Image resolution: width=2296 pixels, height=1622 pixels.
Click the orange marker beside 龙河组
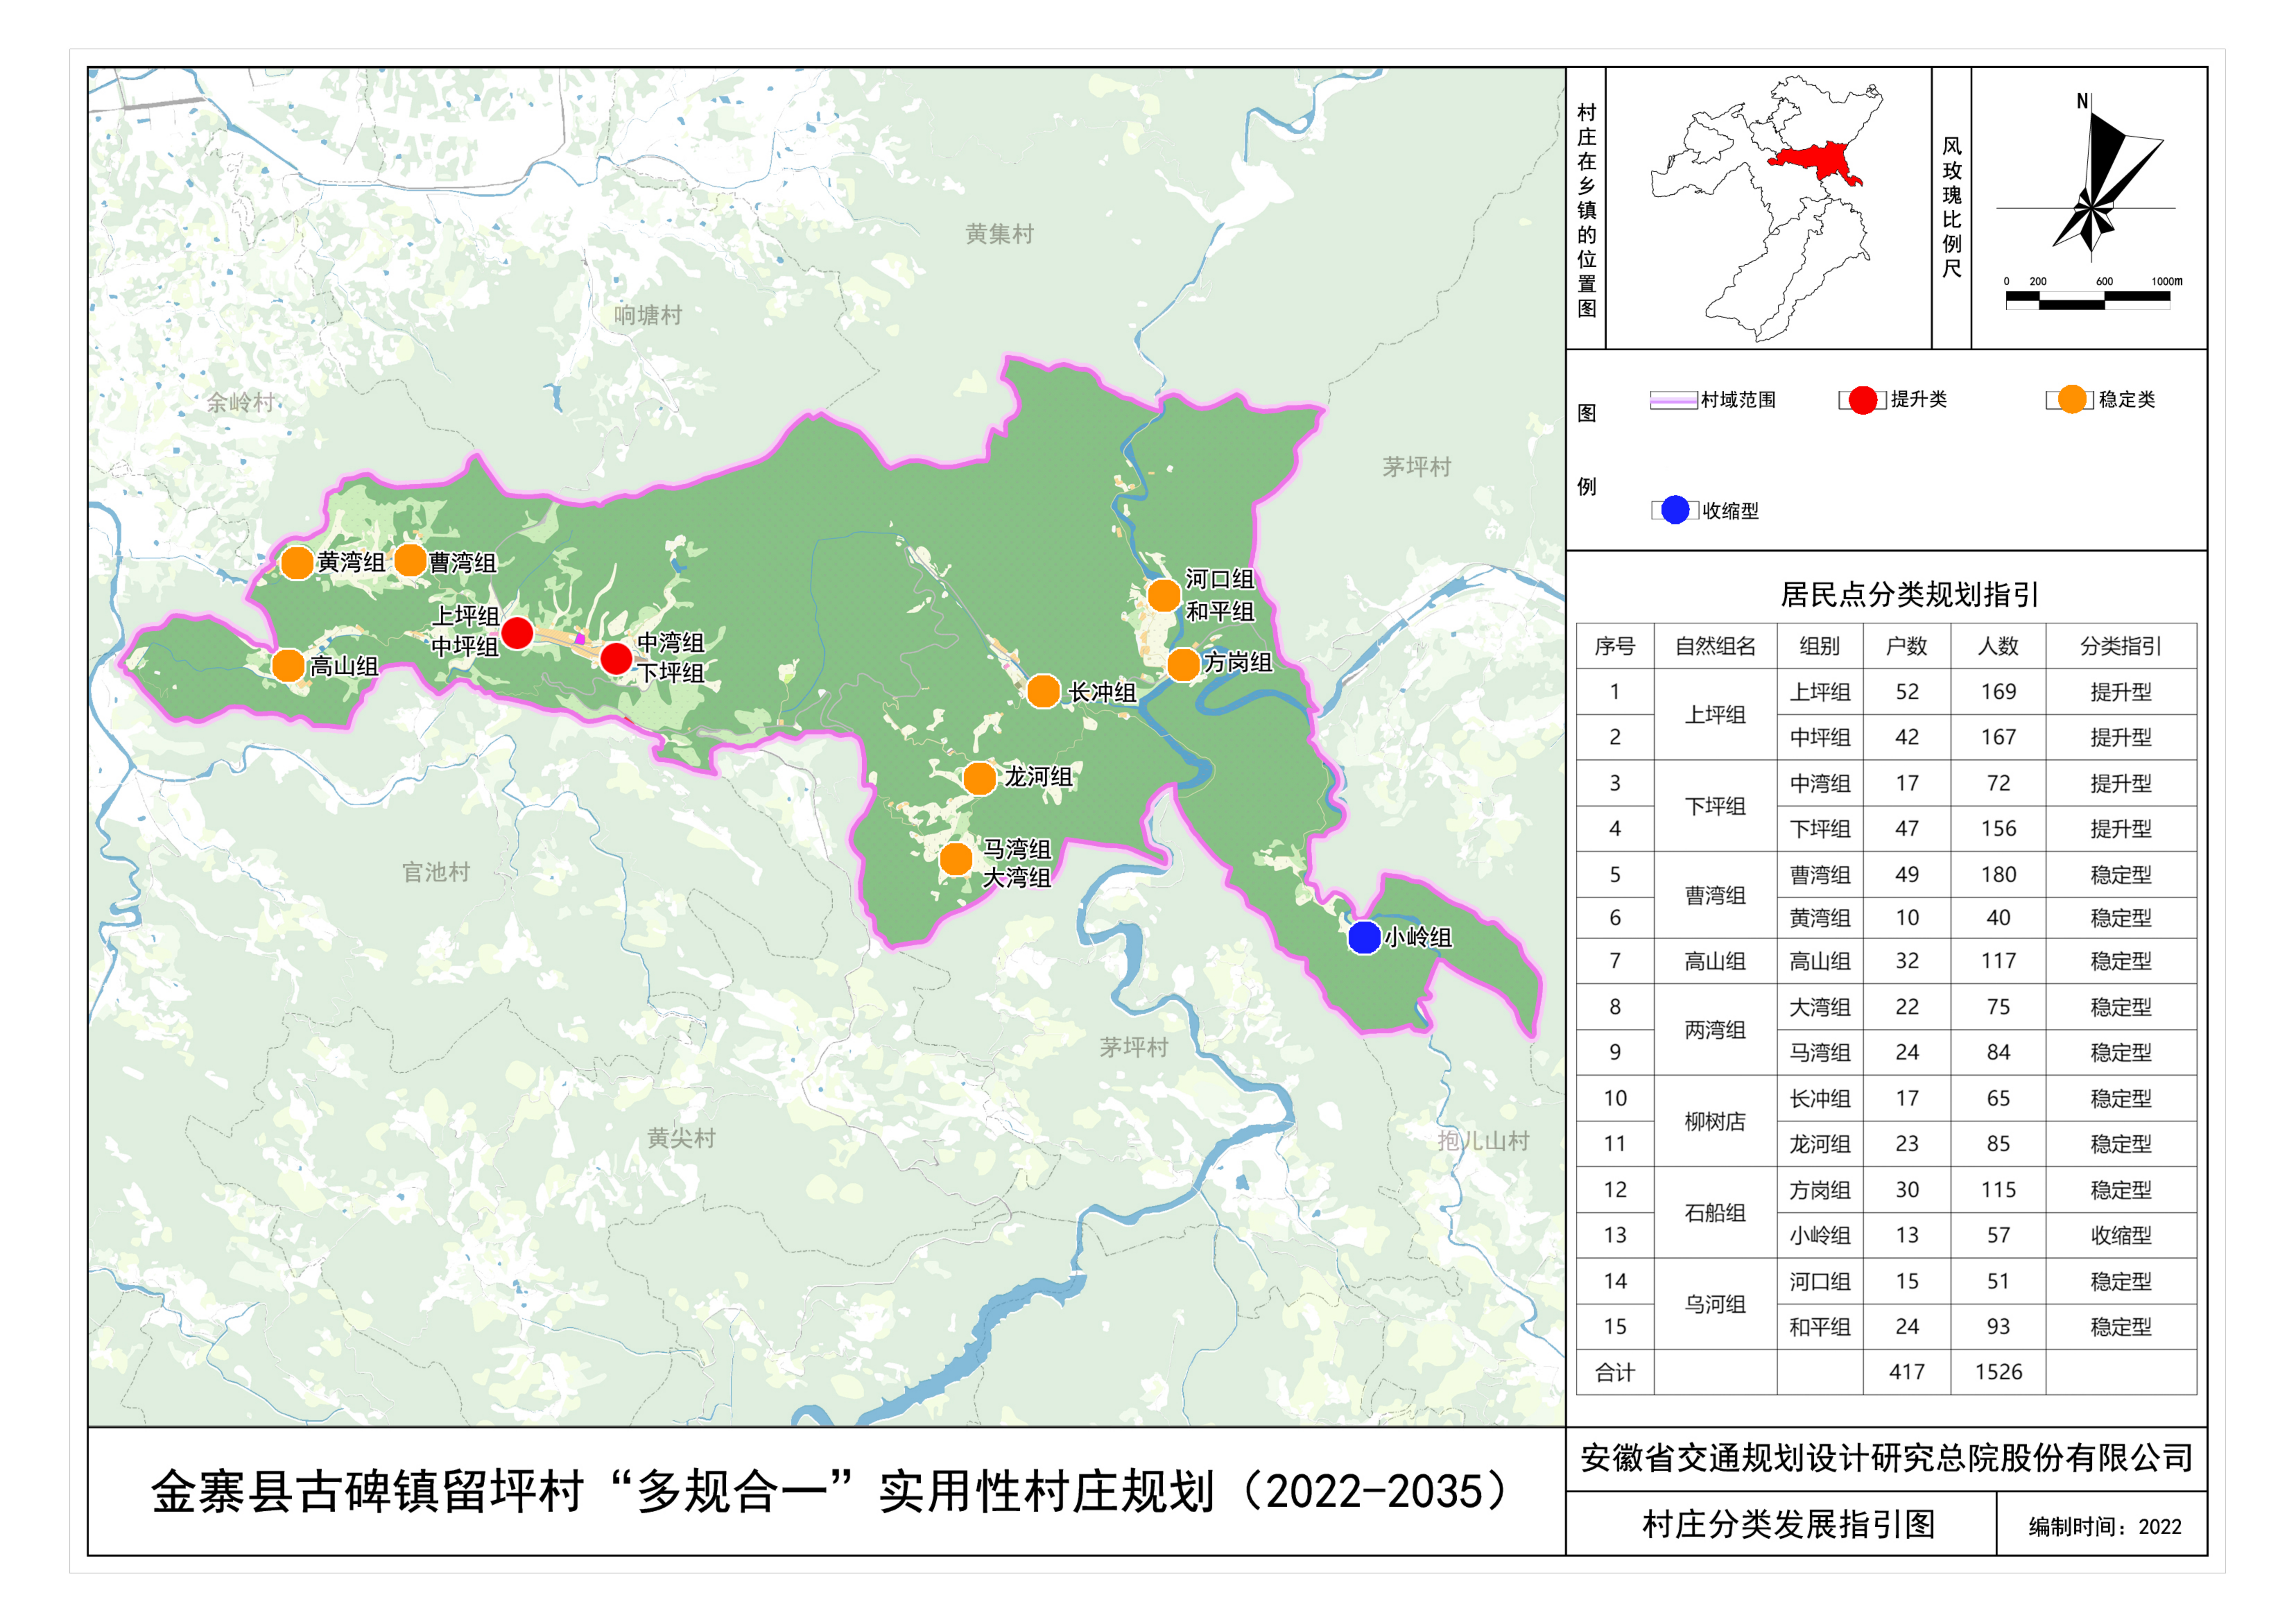point(979,778)
